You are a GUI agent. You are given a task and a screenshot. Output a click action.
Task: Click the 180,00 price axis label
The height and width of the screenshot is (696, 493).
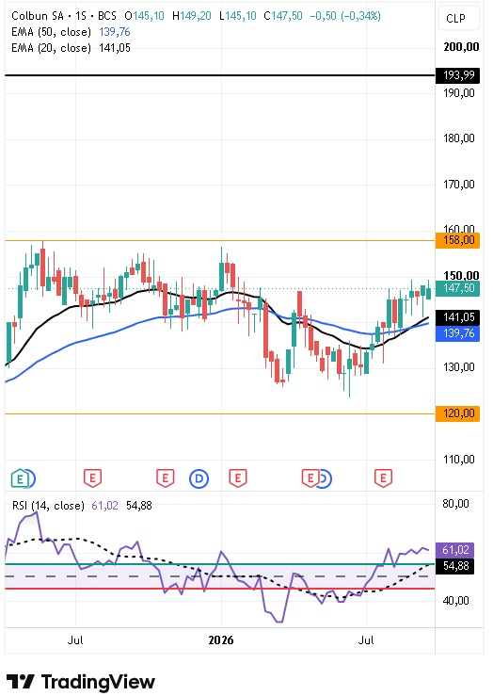point(459,138)
